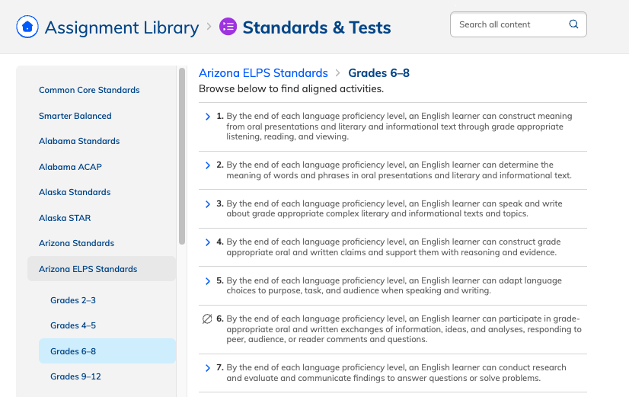
Task: Select Grades 9–12 under Arizona ELPS
Action: [x=75, y=376]
